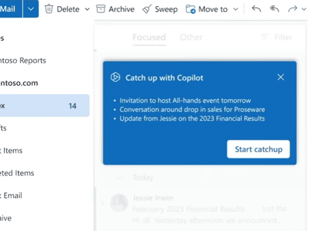
Task: Click the Move to folder icon
Action: [190, 9]
